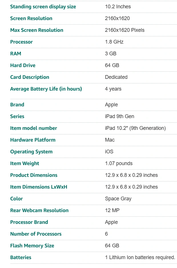Select the '12 MP' value
This screenshot has height=268, width=177.
112,210
